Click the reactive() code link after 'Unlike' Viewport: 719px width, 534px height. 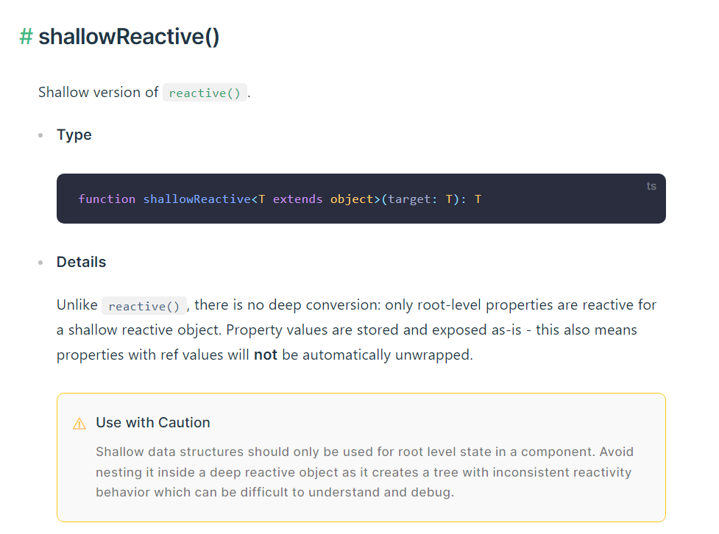click(144, 306)
